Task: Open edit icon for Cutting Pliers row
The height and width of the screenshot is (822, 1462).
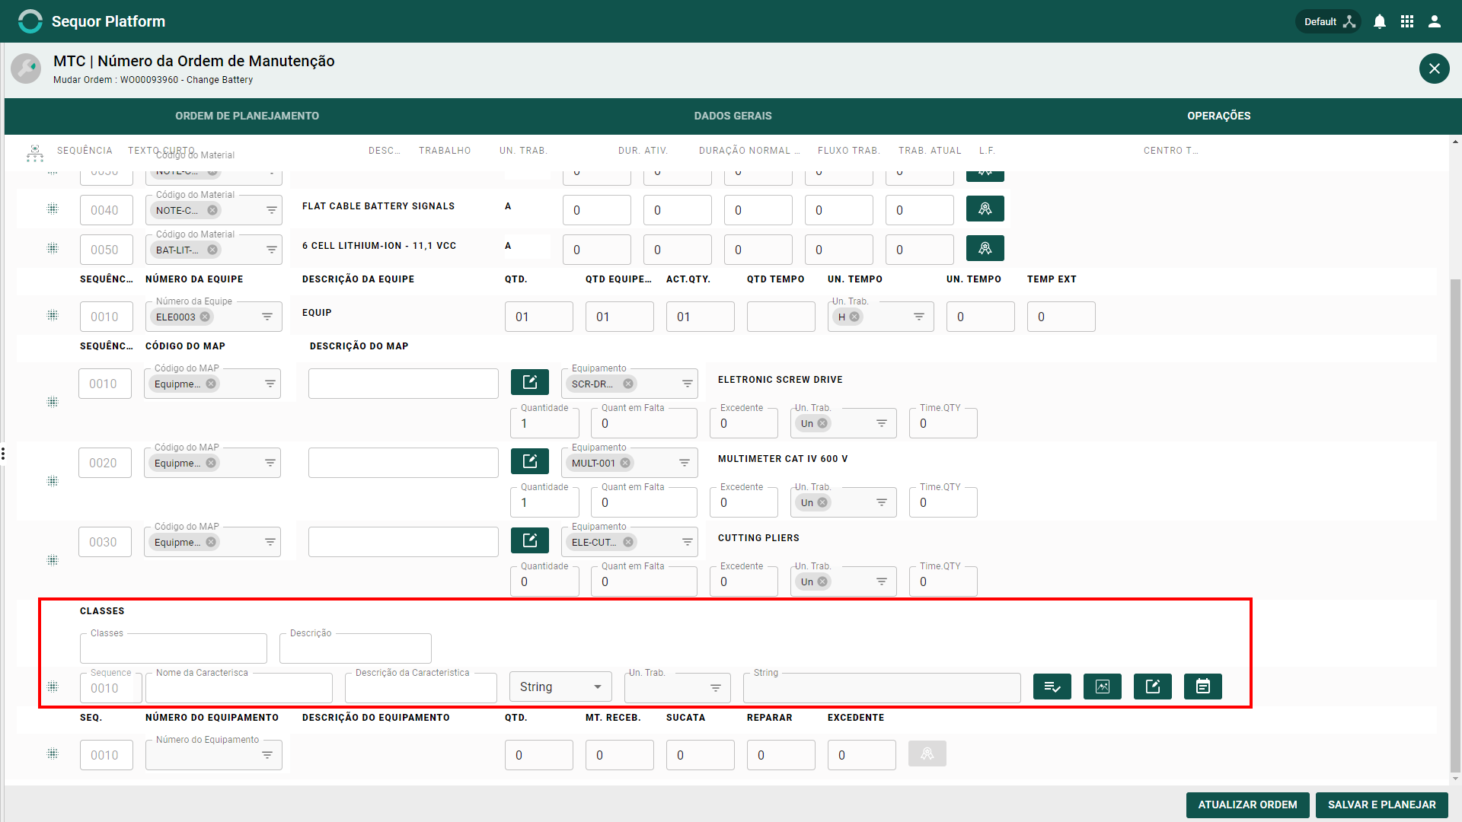Action: coord(530,540)
